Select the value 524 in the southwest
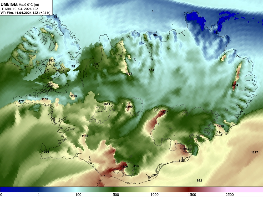 pyautogui.click(x=46, y=152)
